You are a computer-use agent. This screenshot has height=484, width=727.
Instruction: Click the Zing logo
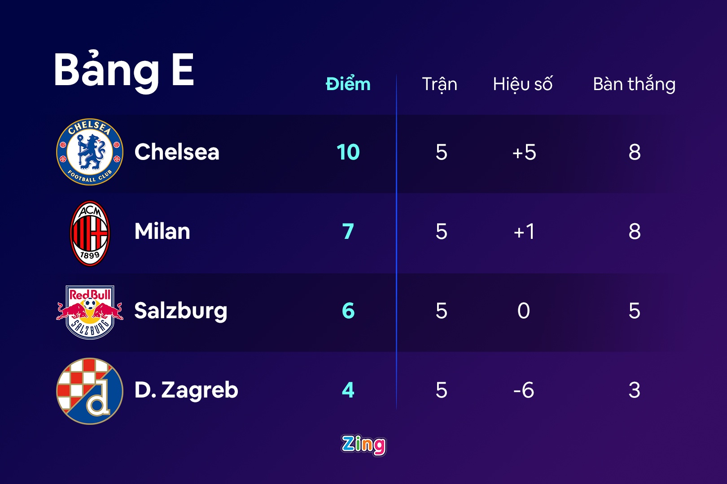coord(363,445)
